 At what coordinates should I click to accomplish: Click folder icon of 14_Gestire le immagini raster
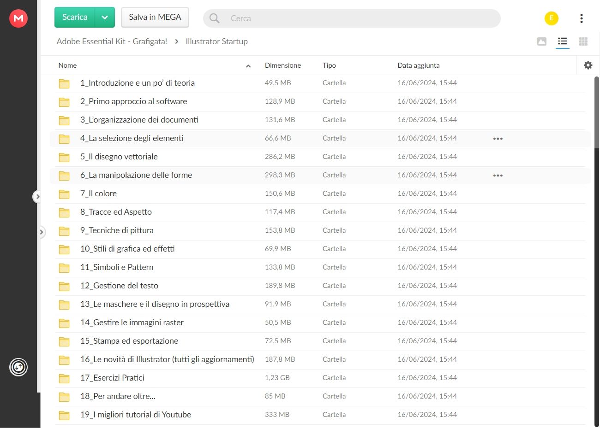[64, 323]
